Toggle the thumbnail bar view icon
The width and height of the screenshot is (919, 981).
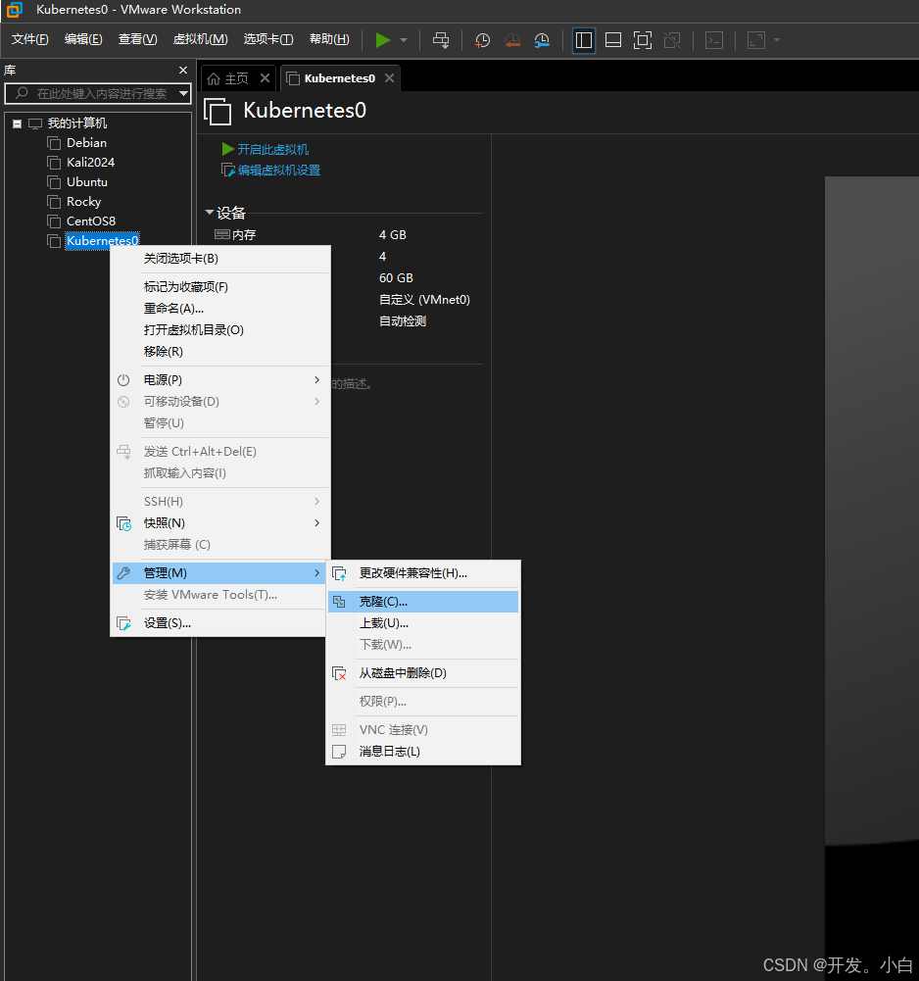[613, 40]
